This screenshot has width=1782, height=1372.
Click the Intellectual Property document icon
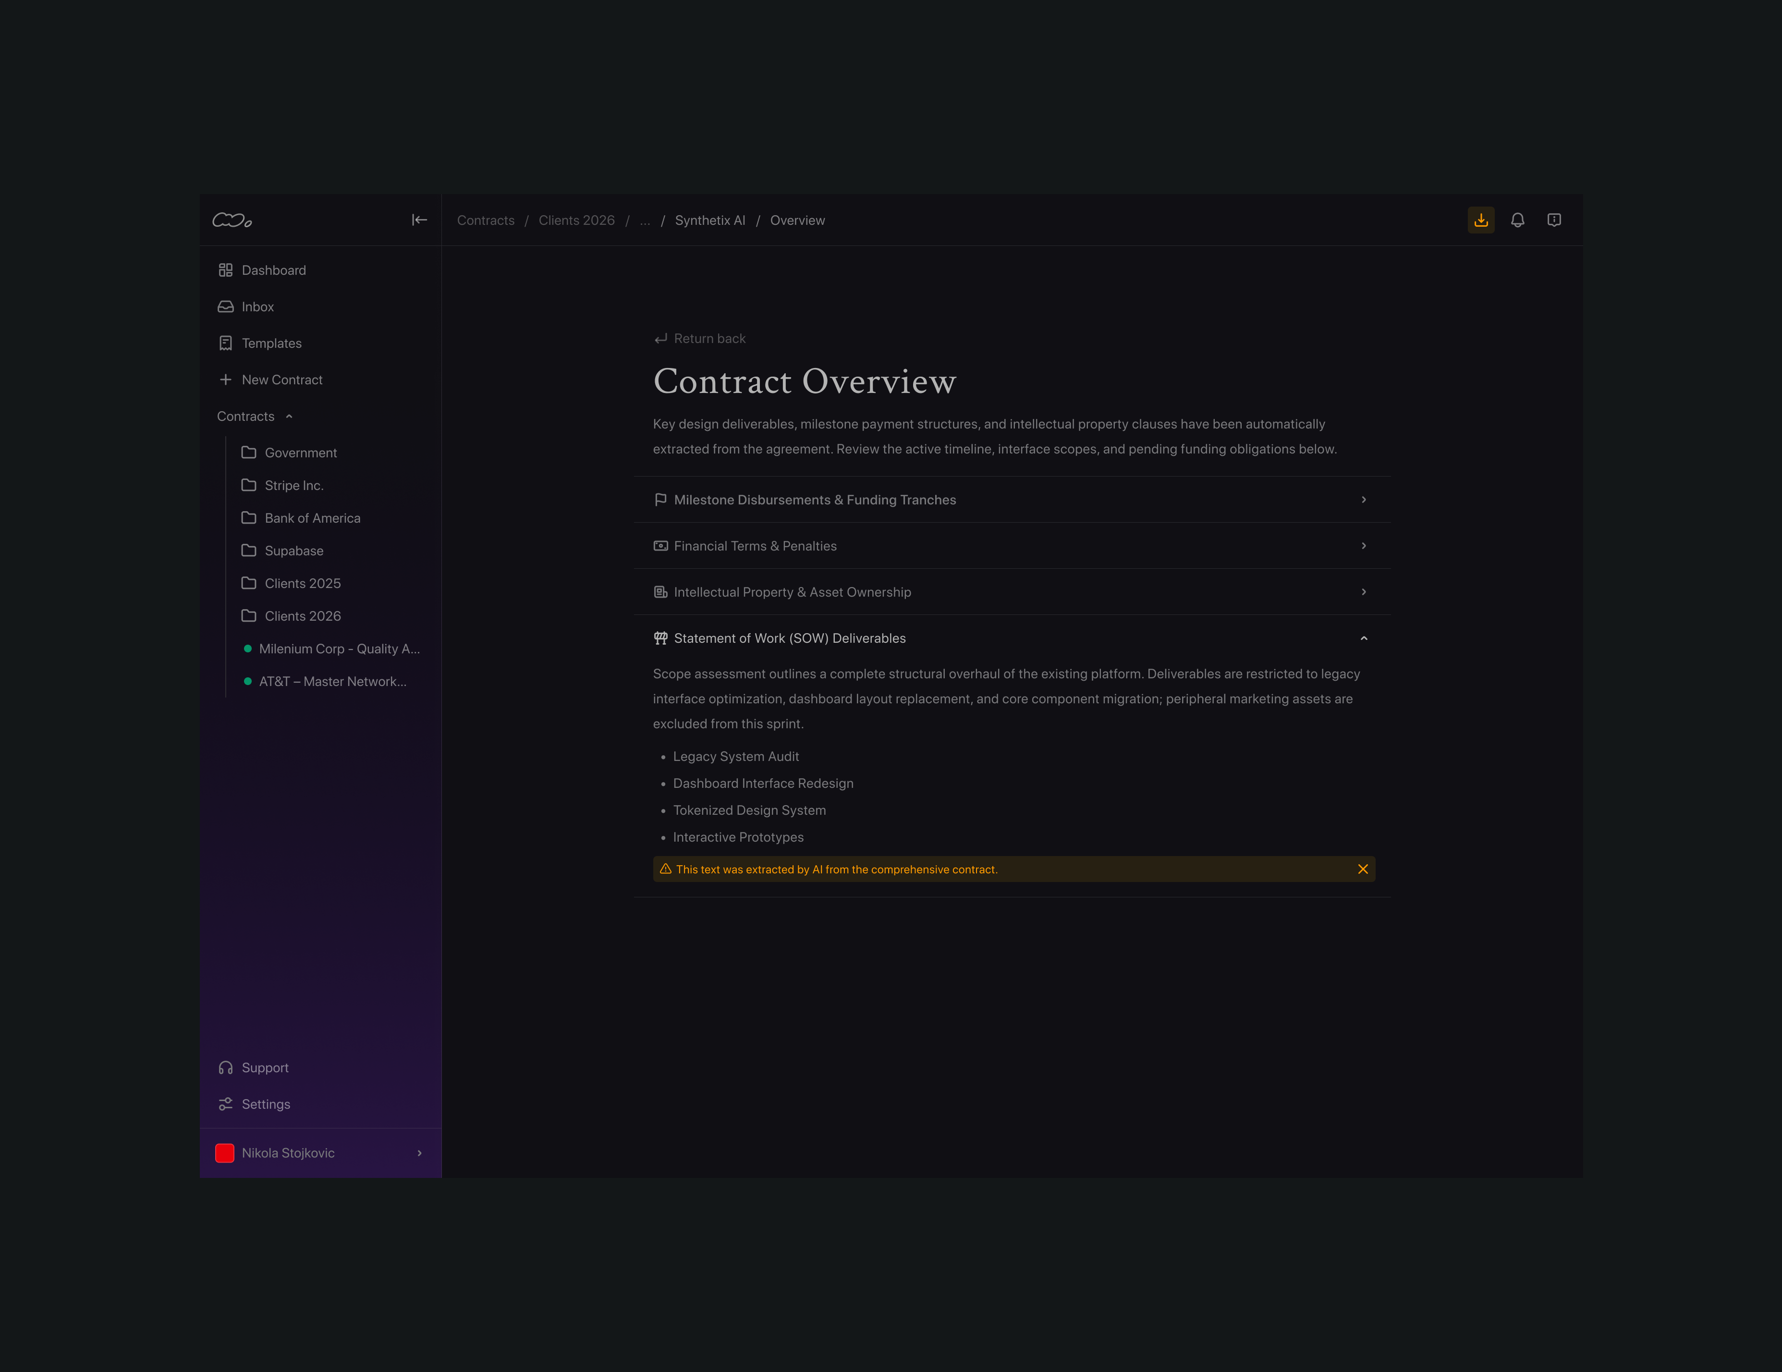click(x=661, y=592)
